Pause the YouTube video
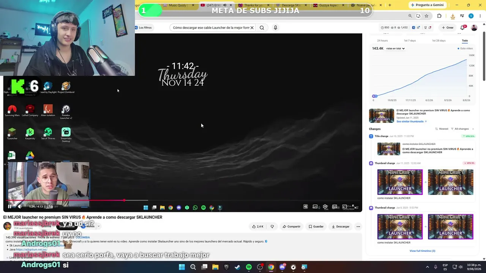Viewport: 486px width, 273px height. tap(9, 207)
